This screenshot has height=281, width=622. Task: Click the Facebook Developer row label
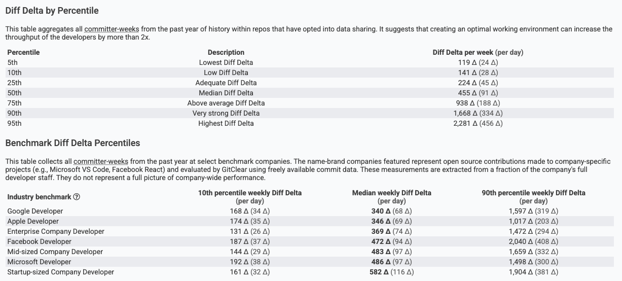coord(39,241)
